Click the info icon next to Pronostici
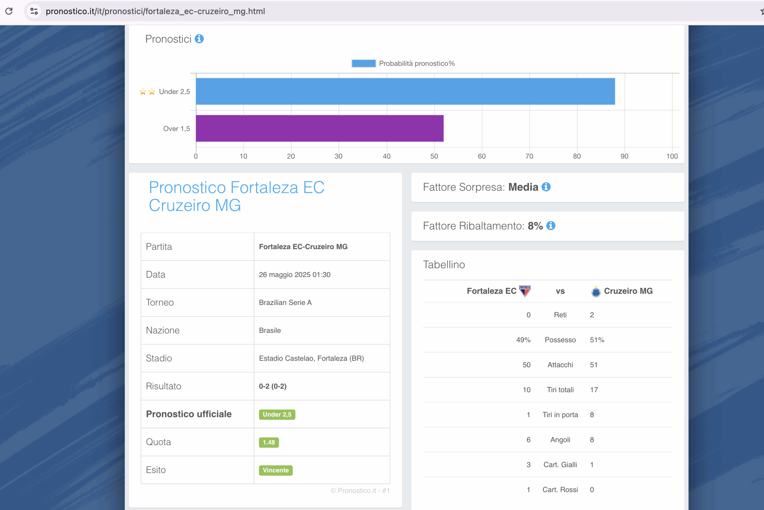The height and width of the screenshot is (510, 764). (x=199, y=39)
